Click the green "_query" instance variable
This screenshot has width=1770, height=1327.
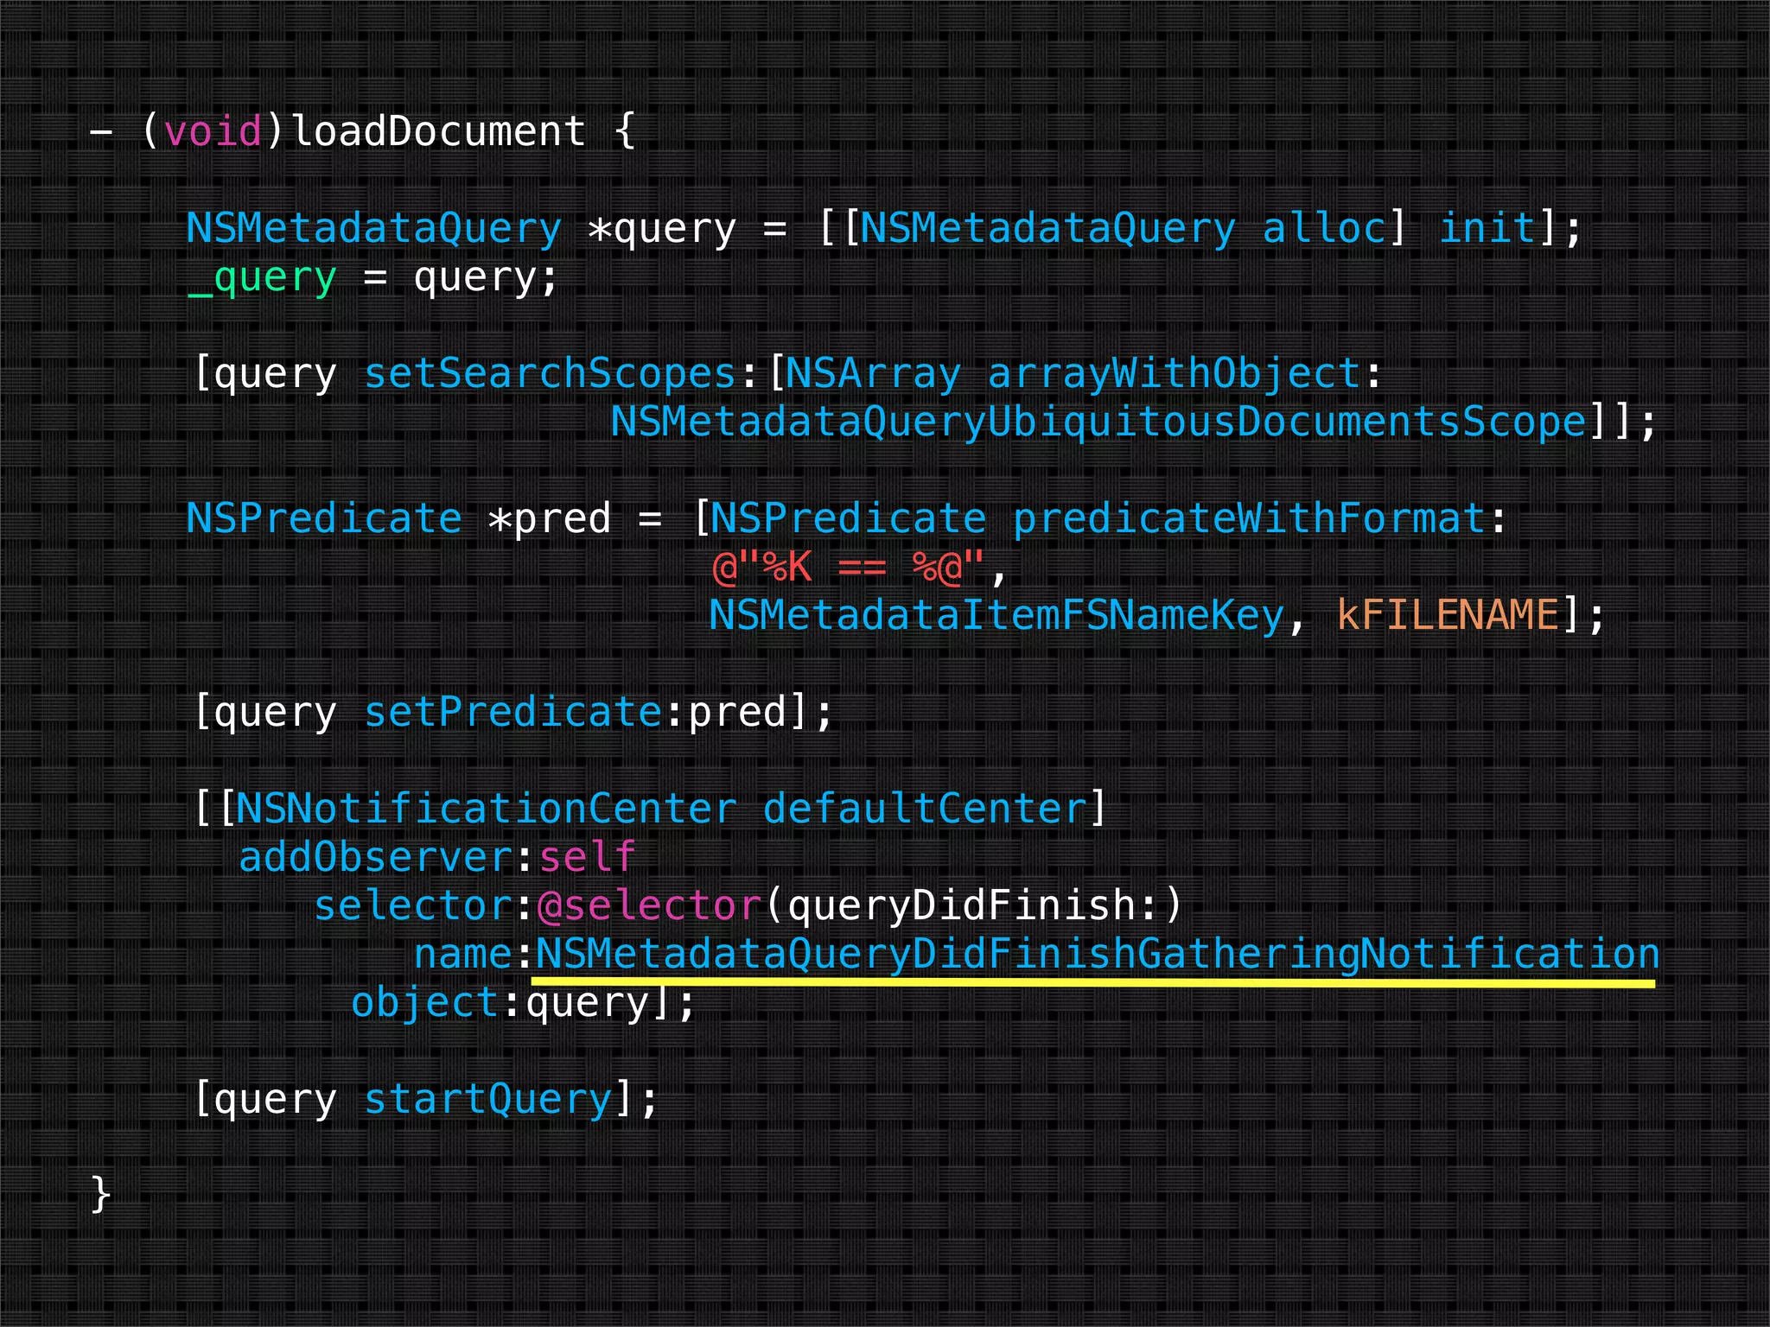(262, 279)
